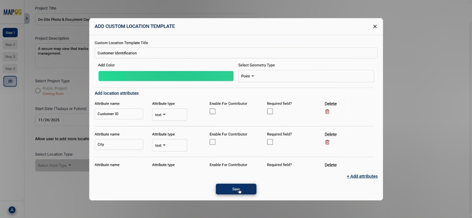Click the Custom Location Template Title field
Screen dimensions: 472x218
[x=236, y=53]
